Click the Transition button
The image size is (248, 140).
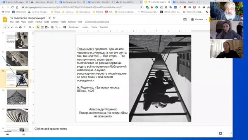(x=104, y=27)
